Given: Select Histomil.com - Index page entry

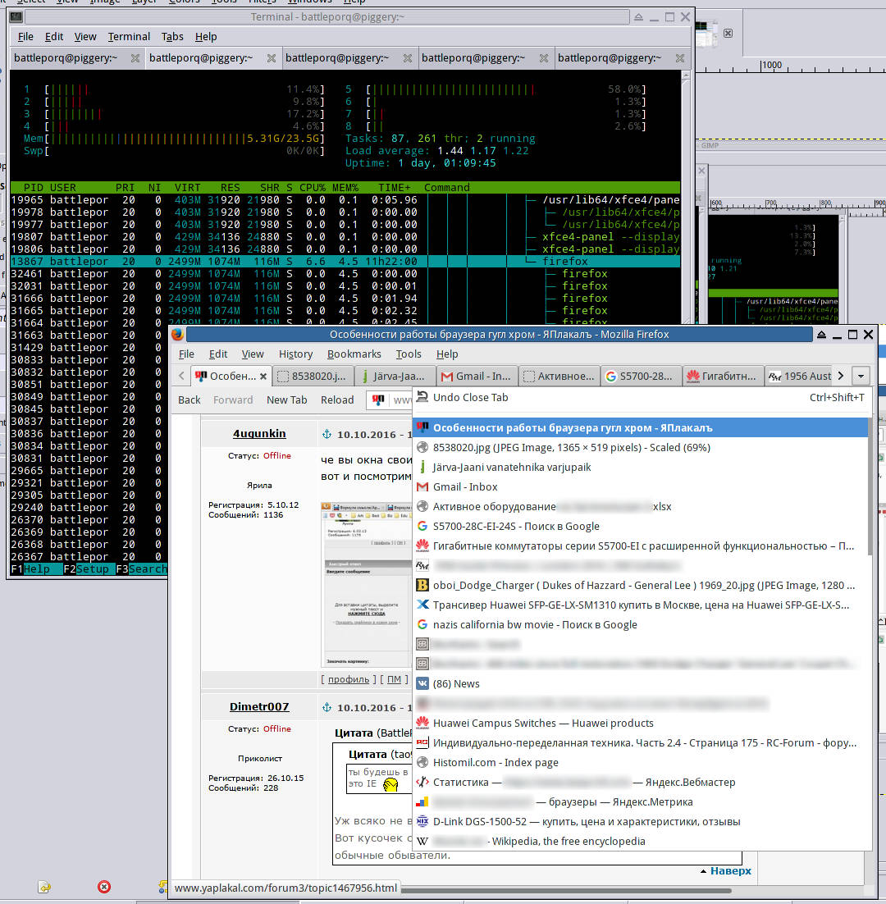Looking at the screenshot, I should tap(641, 763).
